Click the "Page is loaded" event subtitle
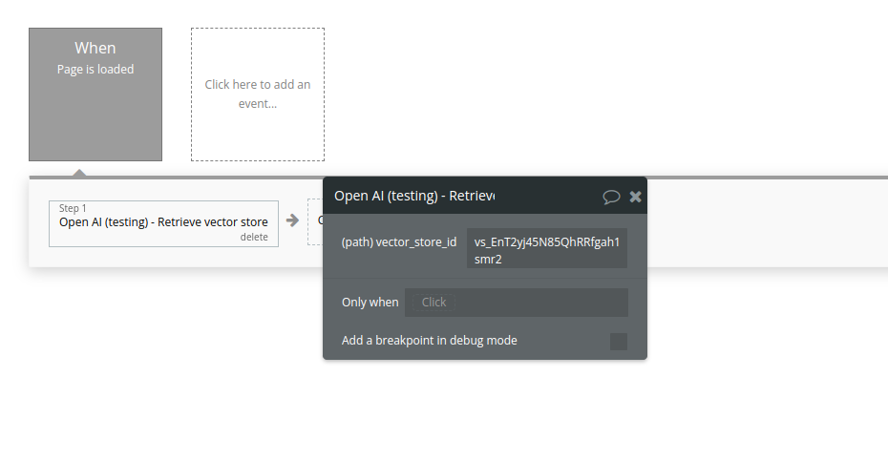This screenshot has width=888, height=461. coord(95,69)
